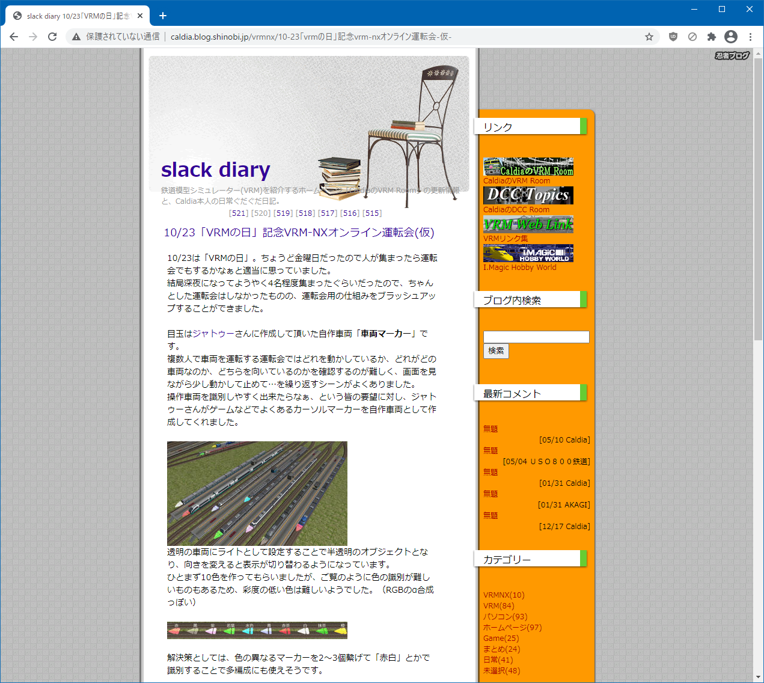Click the blog search input field
The height and width of the screenshot is (683, 764).
coord(537,337)
